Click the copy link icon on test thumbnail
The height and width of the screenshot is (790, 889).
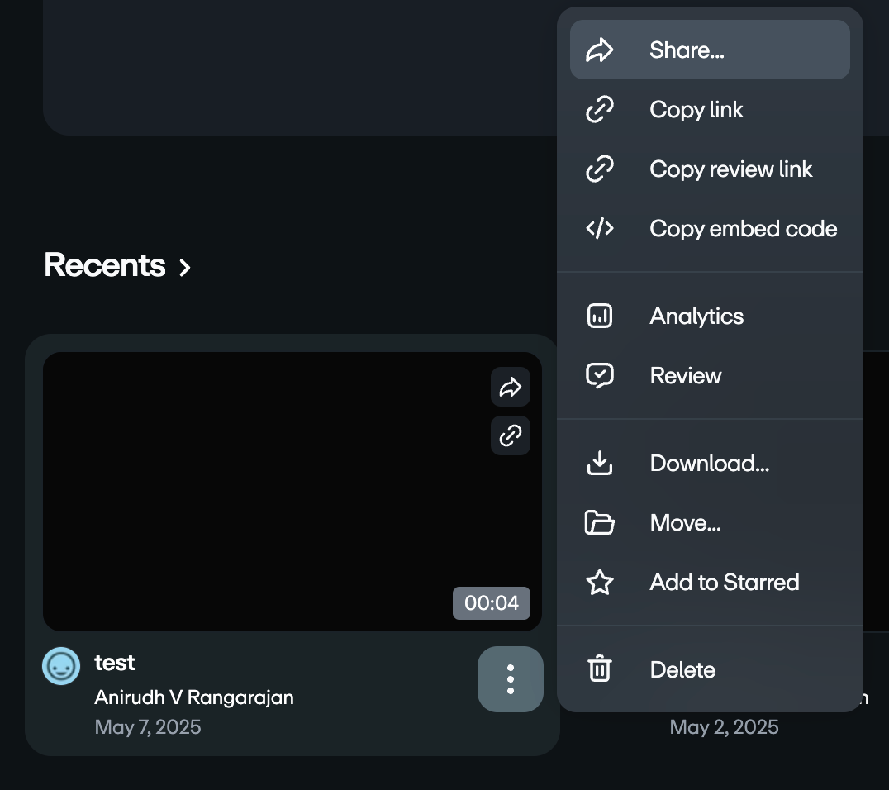click(x=511, y=435)
